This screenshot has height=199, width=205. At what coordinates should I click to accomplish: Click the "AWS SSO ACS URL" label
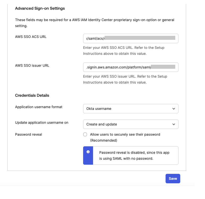(31, 37)
